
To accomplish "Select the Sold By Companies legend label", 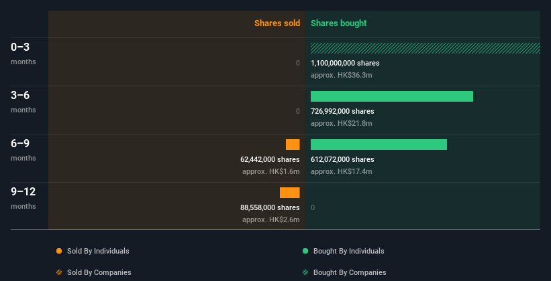I will tap(99, 272).
